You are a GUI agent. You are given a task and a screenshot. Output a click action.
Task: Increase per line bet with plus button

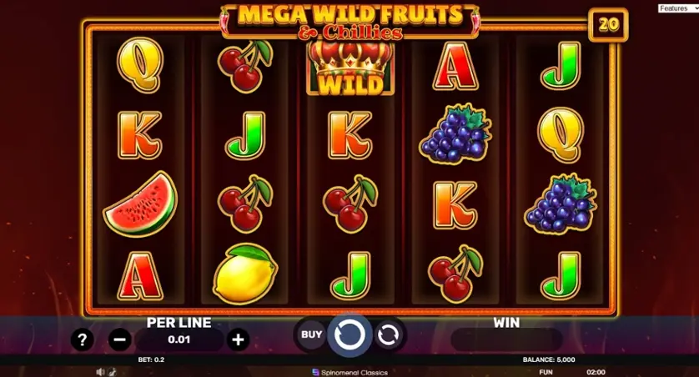238,340
